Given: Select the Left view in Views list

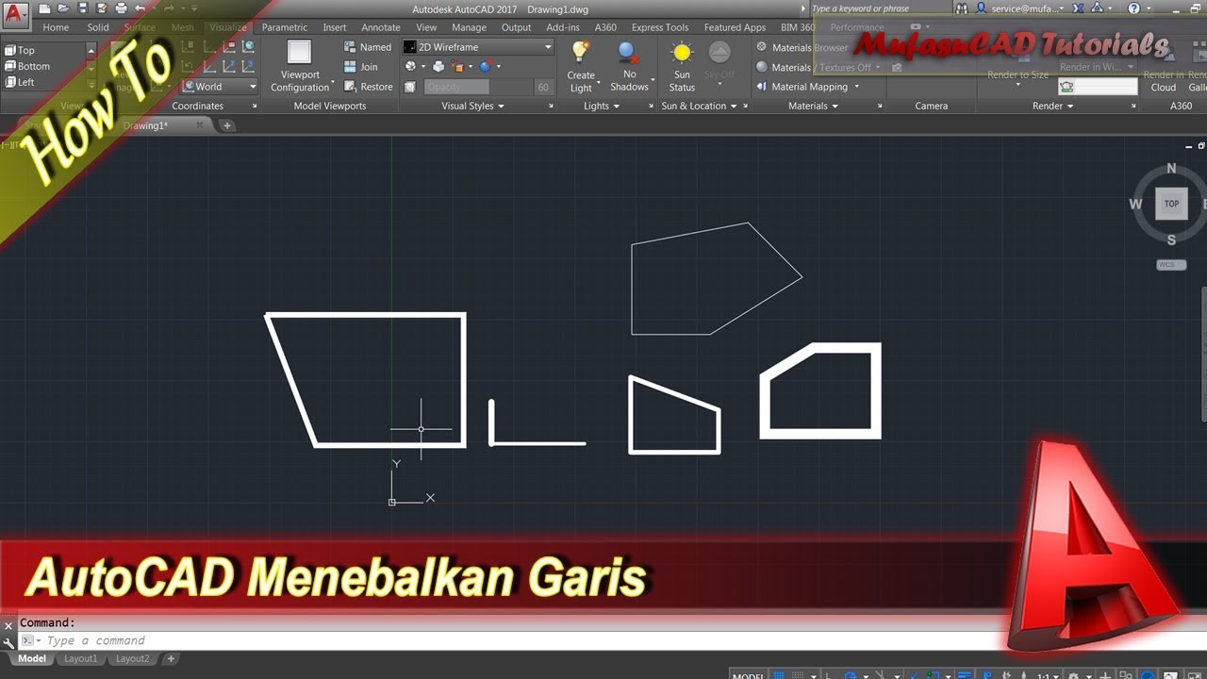Looking at the screenshot, I should 20,82.
